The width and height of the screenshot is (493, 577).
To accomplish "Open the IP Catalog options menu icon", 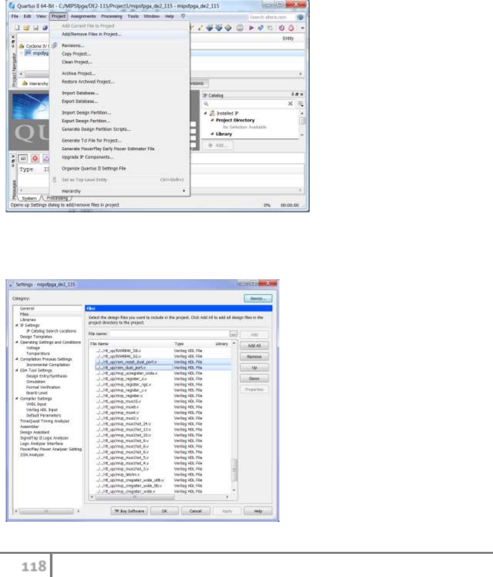I will coord(301,104).
